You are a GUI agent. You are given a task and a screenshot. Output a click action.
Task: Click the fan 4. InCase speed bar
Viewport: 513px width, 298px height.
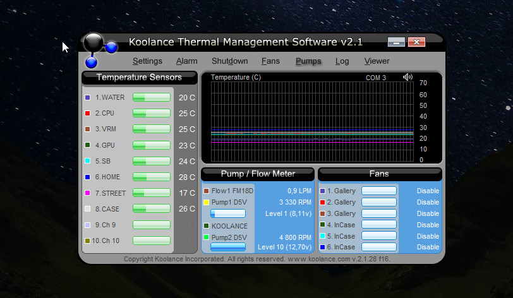pyautogui.click(x=379, y=224)
